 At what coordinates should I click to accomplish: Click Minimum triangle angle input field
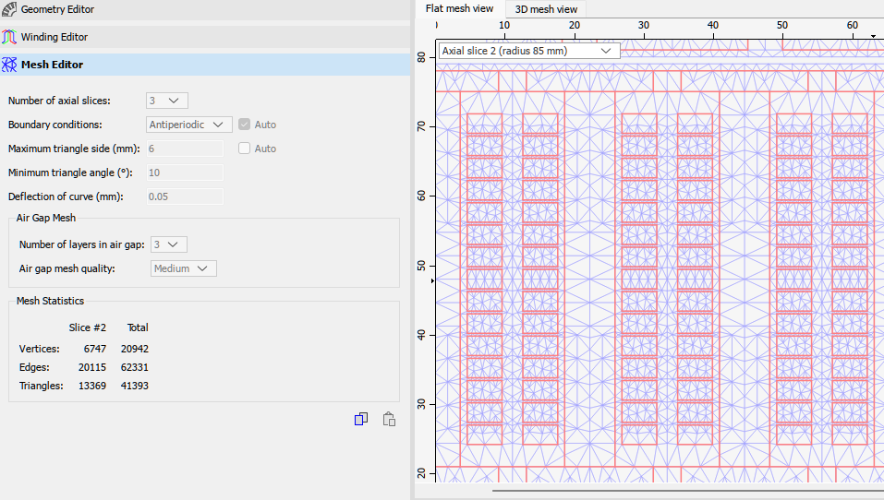point(185,173)
